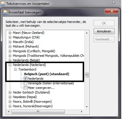123x119 pixels.
Task: Click the horizontal scrollbar right arrow
Action: pos(82,112)
